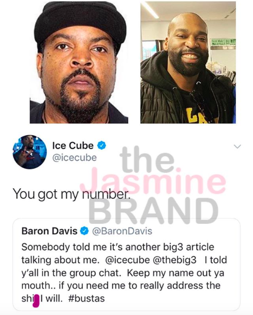Open the Baron Davis name in quoted tweet
Viewport: 253px width, 315px height.
[x=49, y=231]
